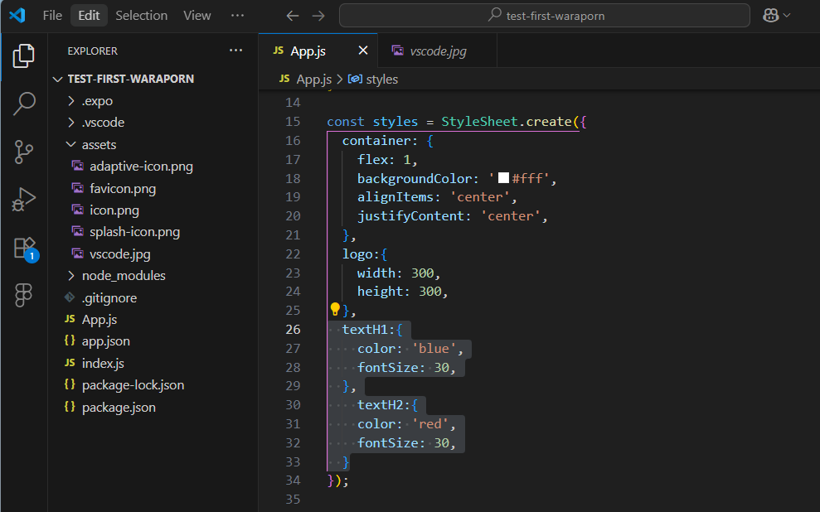
Task: Click the forward navigation arrow
Action: pyautogui.click(x=318, y=16)
